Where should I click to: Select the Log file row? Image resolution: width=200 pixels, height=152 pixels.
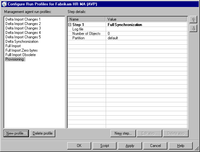(127, 29)
